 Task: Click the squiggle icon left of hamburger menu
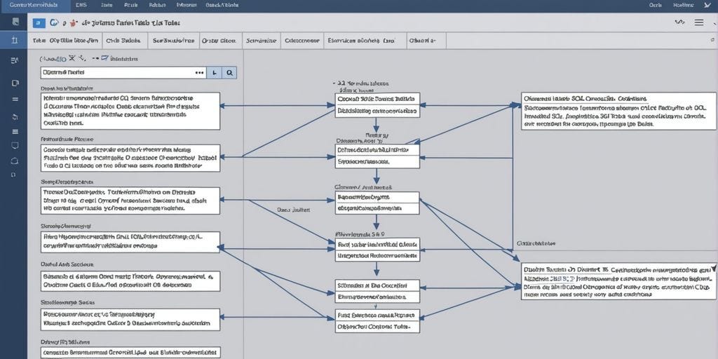pos(679,22)
